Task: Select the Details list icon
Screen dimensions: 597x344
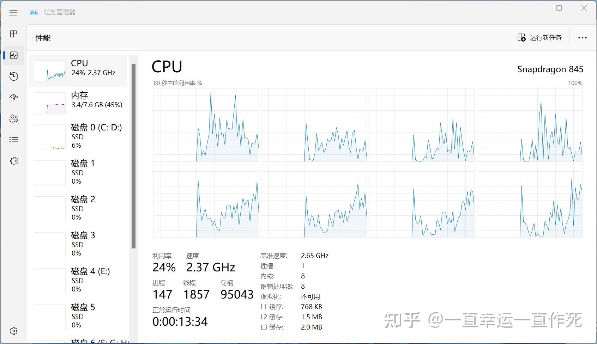Action: pyautogui.click(x=13, y=140)
